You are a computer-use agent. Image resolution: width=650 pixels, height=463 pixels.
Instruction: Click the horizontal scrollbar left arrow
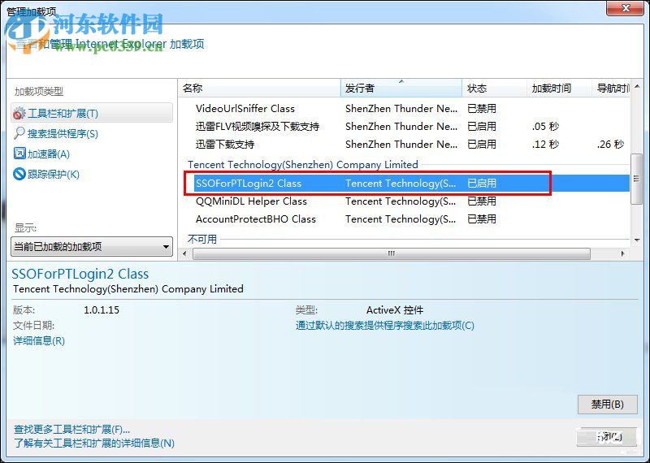(x=184, y=253)
